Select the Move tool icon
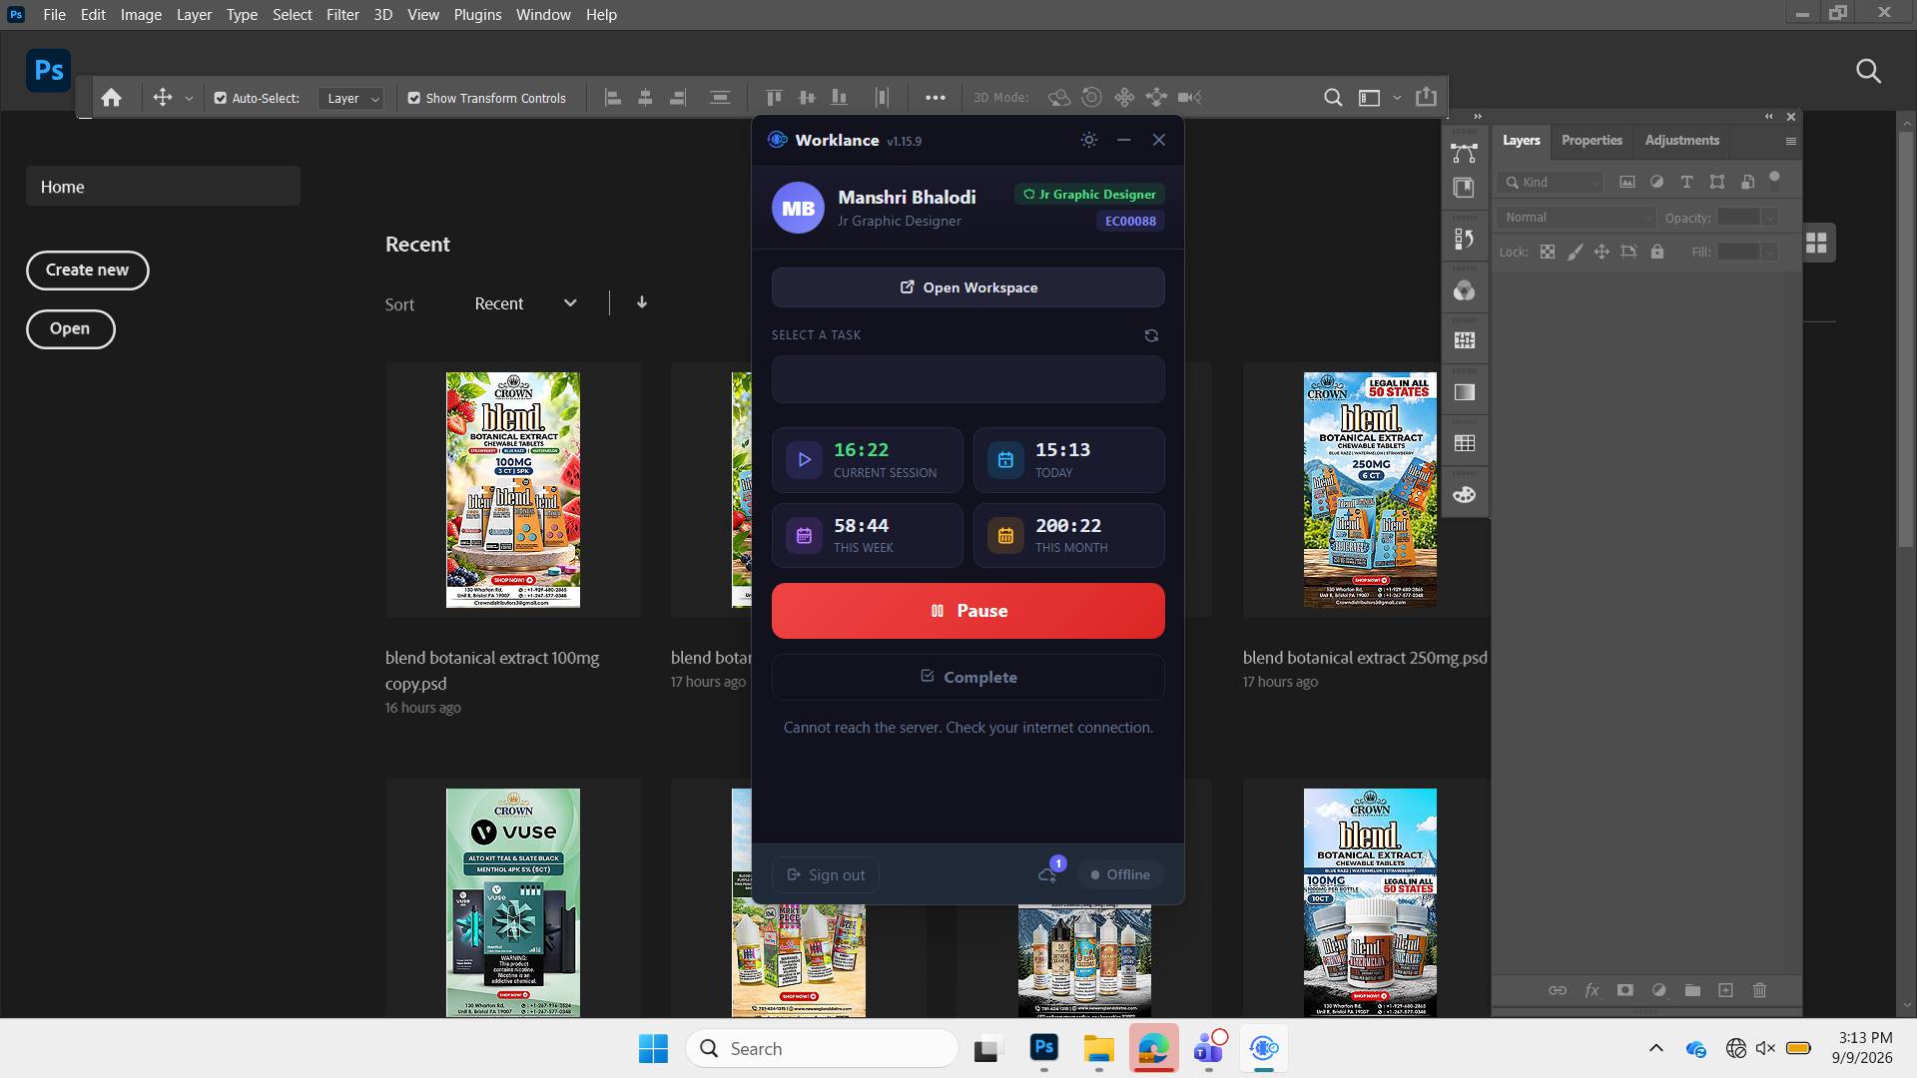Viewport: 1917px width, 1078px height. click(x=162, y=98)
